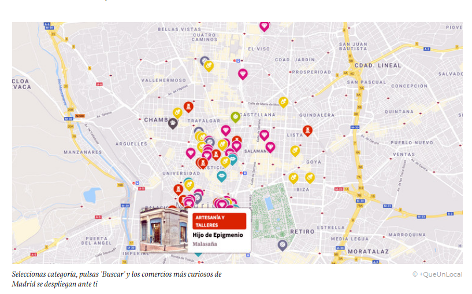Image resolution: width=472 pixels, height=294 pixels.
Task: Click the SAN JUAN BAUTISTA label
Action: pyautogui.click(x=353, y=46)
